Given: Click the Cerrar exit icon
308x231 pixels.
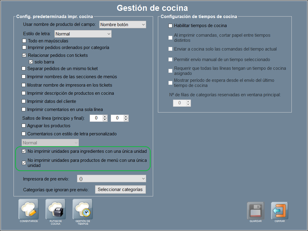Looking at the screenshot, I should click(x=279, y=211).
